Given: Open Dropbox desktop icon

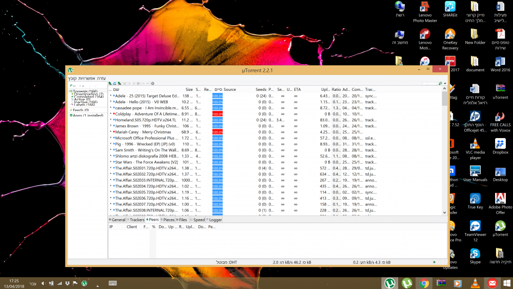Looking at the screenshot, I should pos(500,146).
